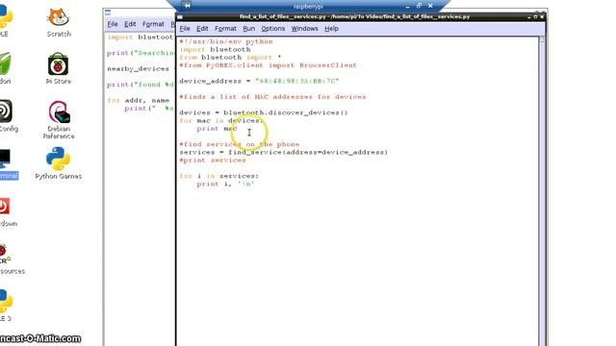
Task: Click the comment '#finds a list of MAC addresses'
Action: pos(272,97)
